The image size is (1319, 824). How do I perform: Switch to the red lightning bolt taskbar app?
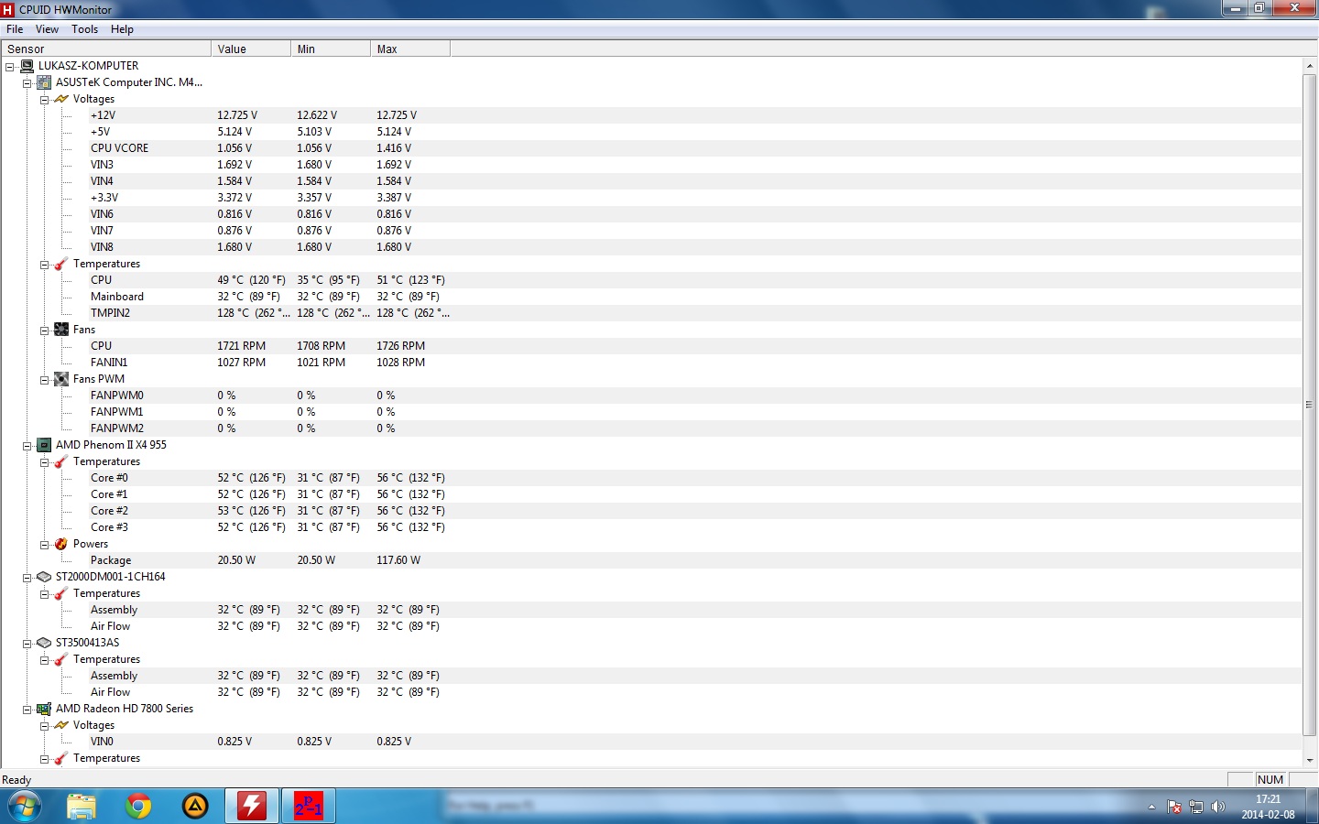click(x=252, y=807)
